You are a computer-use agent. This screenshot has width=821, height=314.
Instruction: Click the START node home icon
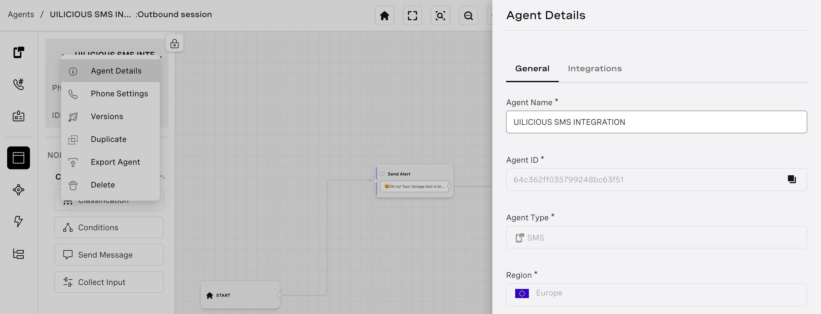click(209, 295)
